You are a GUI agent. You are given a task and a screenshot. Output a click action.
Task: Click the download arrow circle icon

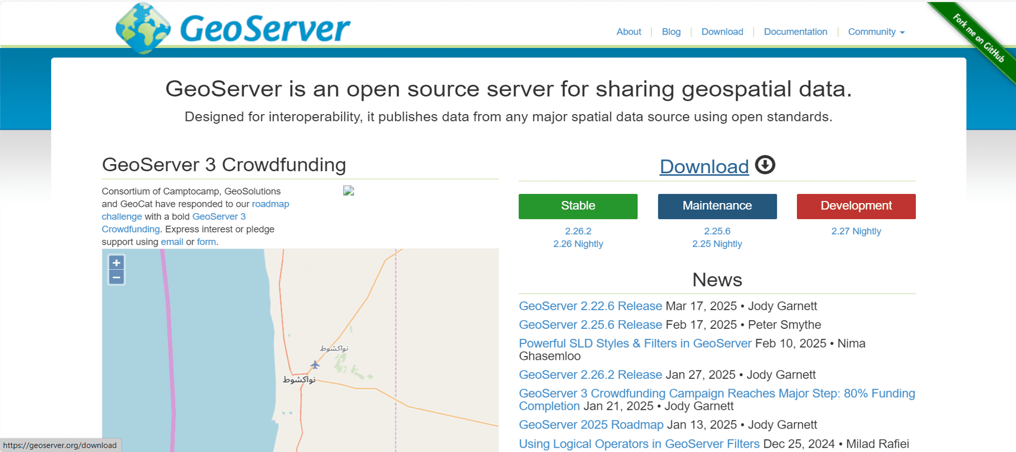tap(765, 165)
